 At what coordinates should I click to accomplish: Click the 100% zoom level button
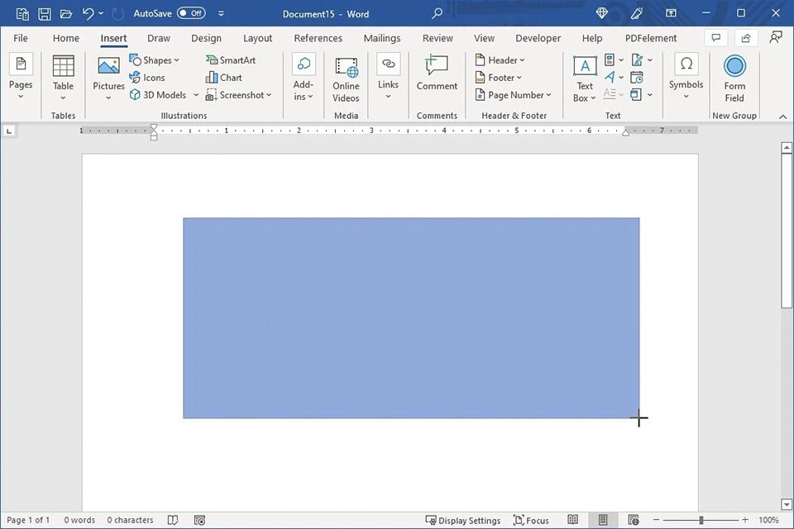point(768,520)
